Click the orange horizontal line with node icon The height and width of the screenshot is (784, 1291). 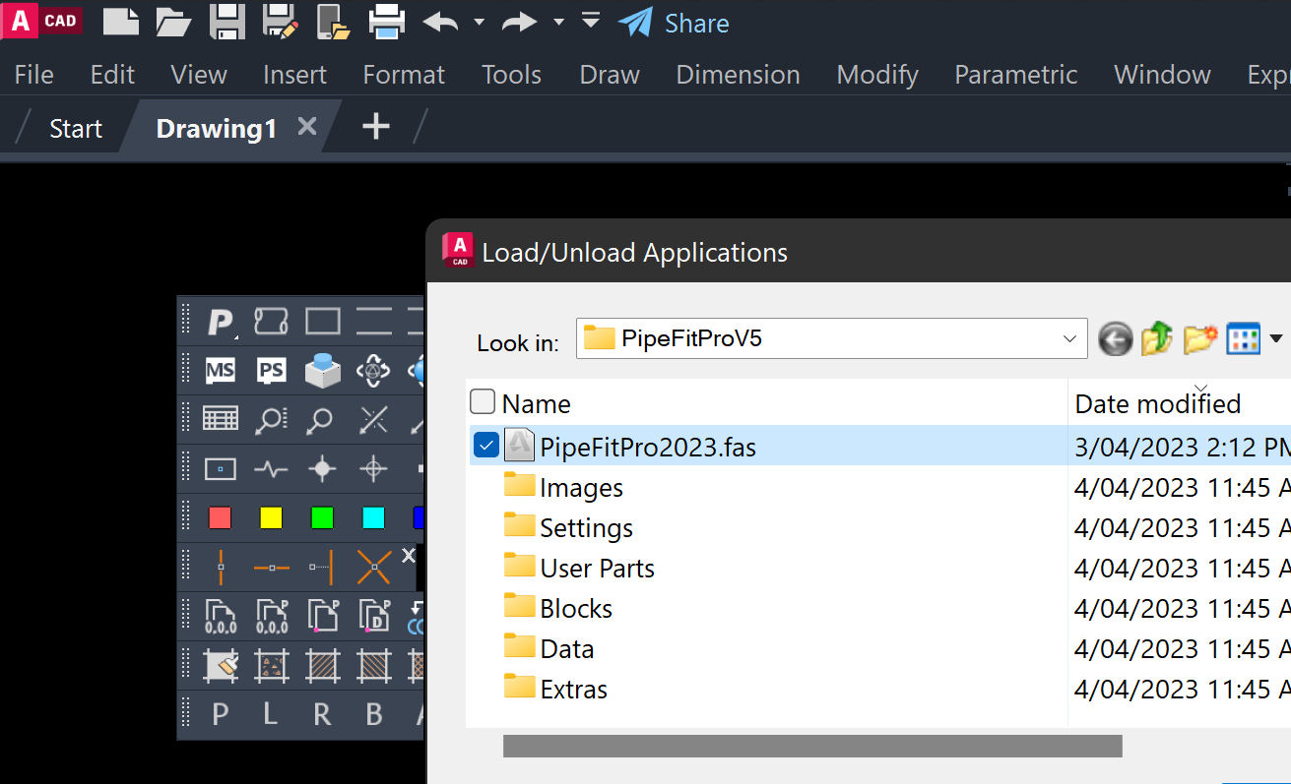pos(271,568)
